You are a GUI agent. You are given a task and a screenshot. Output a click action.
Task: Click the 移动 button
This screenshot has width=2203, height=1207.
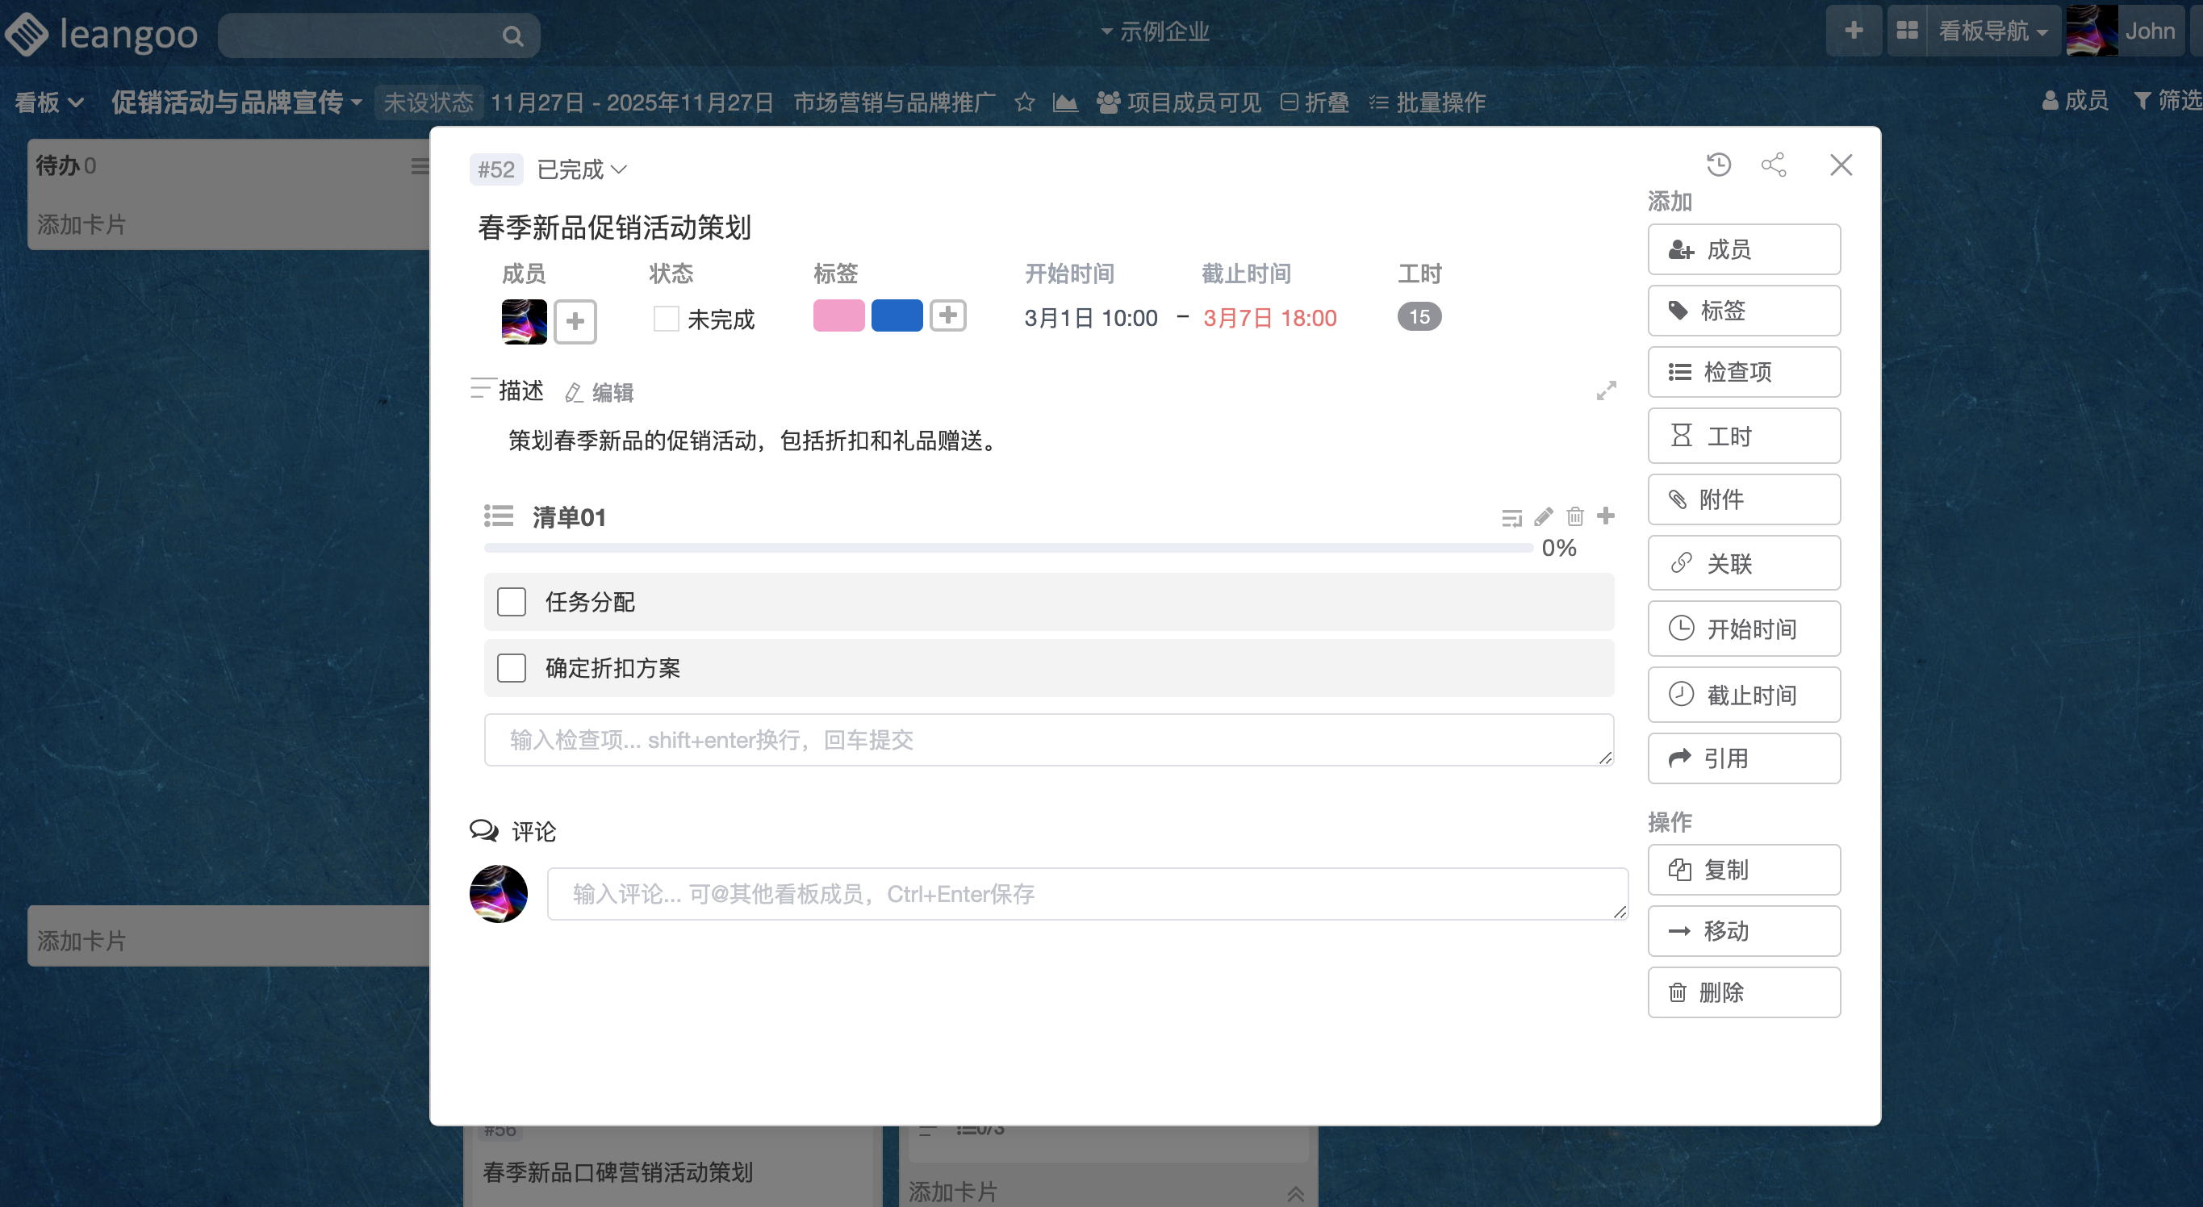pyautogui.click(x=1743, y=931)
